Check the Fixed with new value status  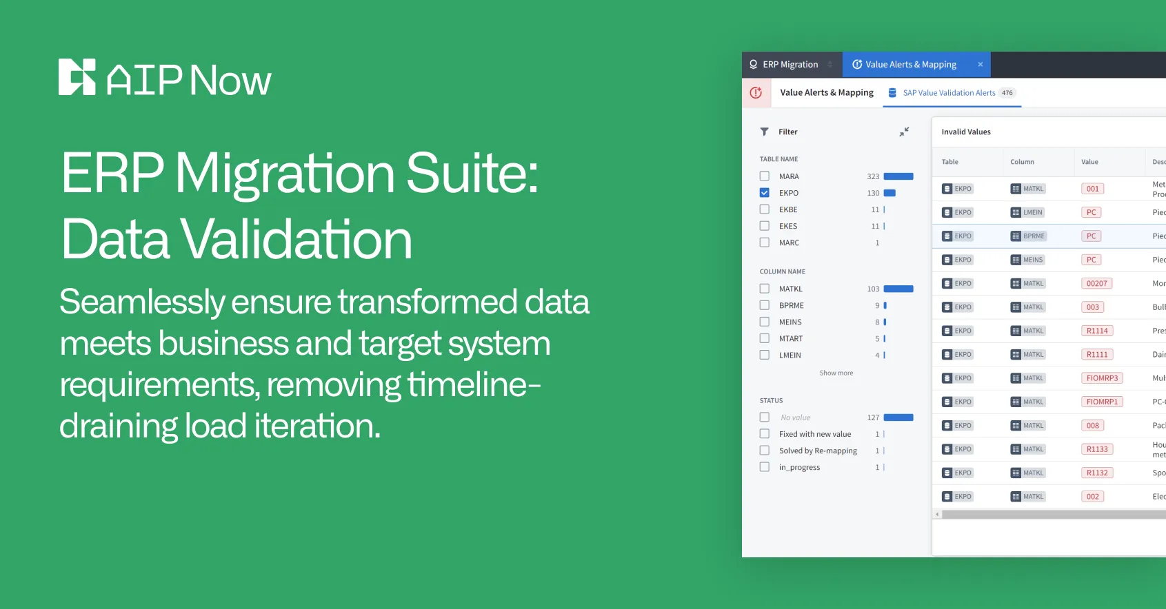pyautogui.click(x=764, y=434)
